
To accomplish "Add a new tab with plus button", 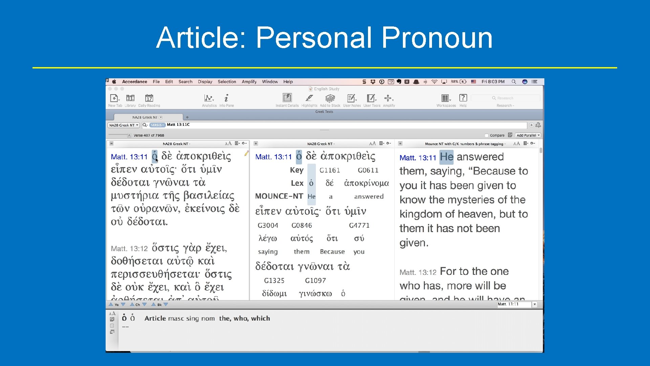I will click(x=187, y=117).
